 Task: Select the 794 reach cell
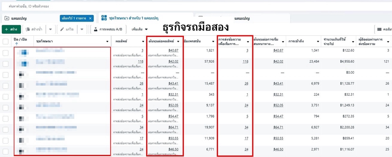tap(316, 116)
